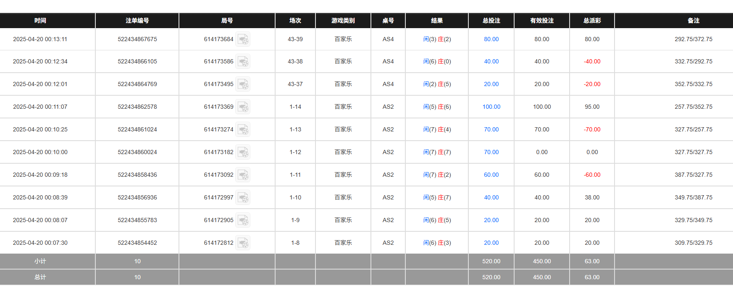
Task: View the replay icon for round 614173495
Action: 244,84
